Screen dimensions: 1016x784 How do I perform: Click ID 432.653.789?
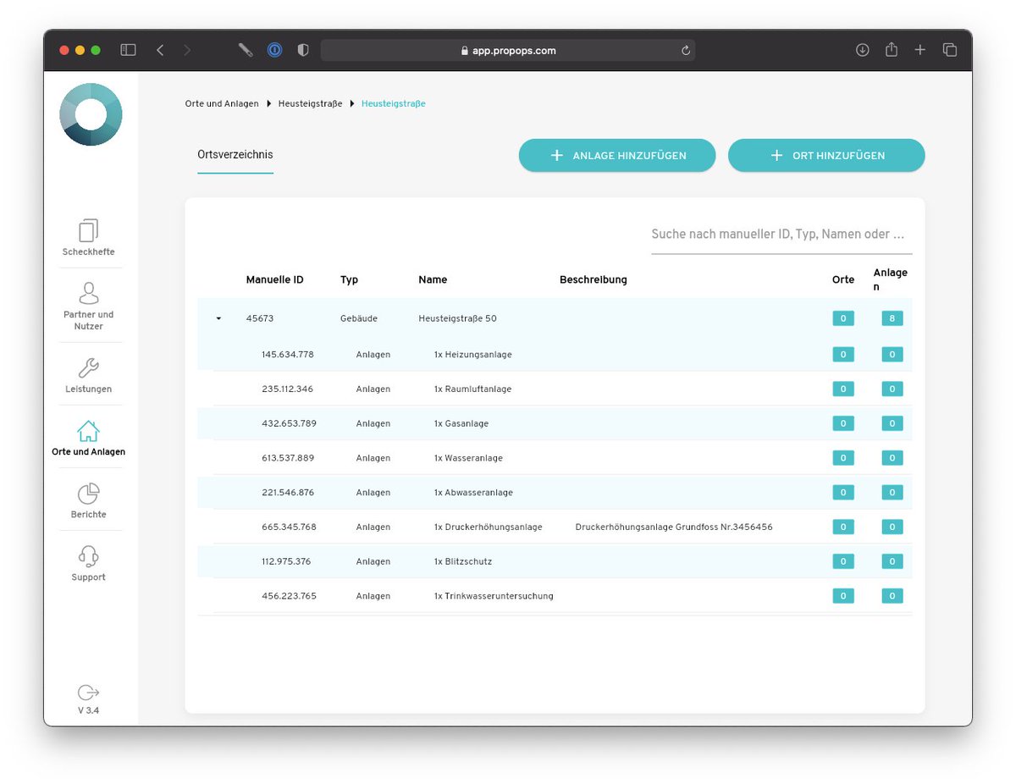click(289, 423)
